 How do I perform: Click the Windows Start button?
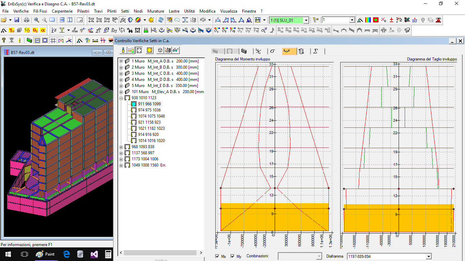[x=8, y=254]
